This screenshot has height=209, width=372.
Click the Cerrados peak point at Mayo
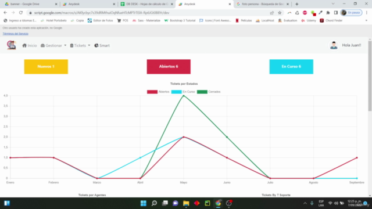pyautogui.click(x=184, y=96)
